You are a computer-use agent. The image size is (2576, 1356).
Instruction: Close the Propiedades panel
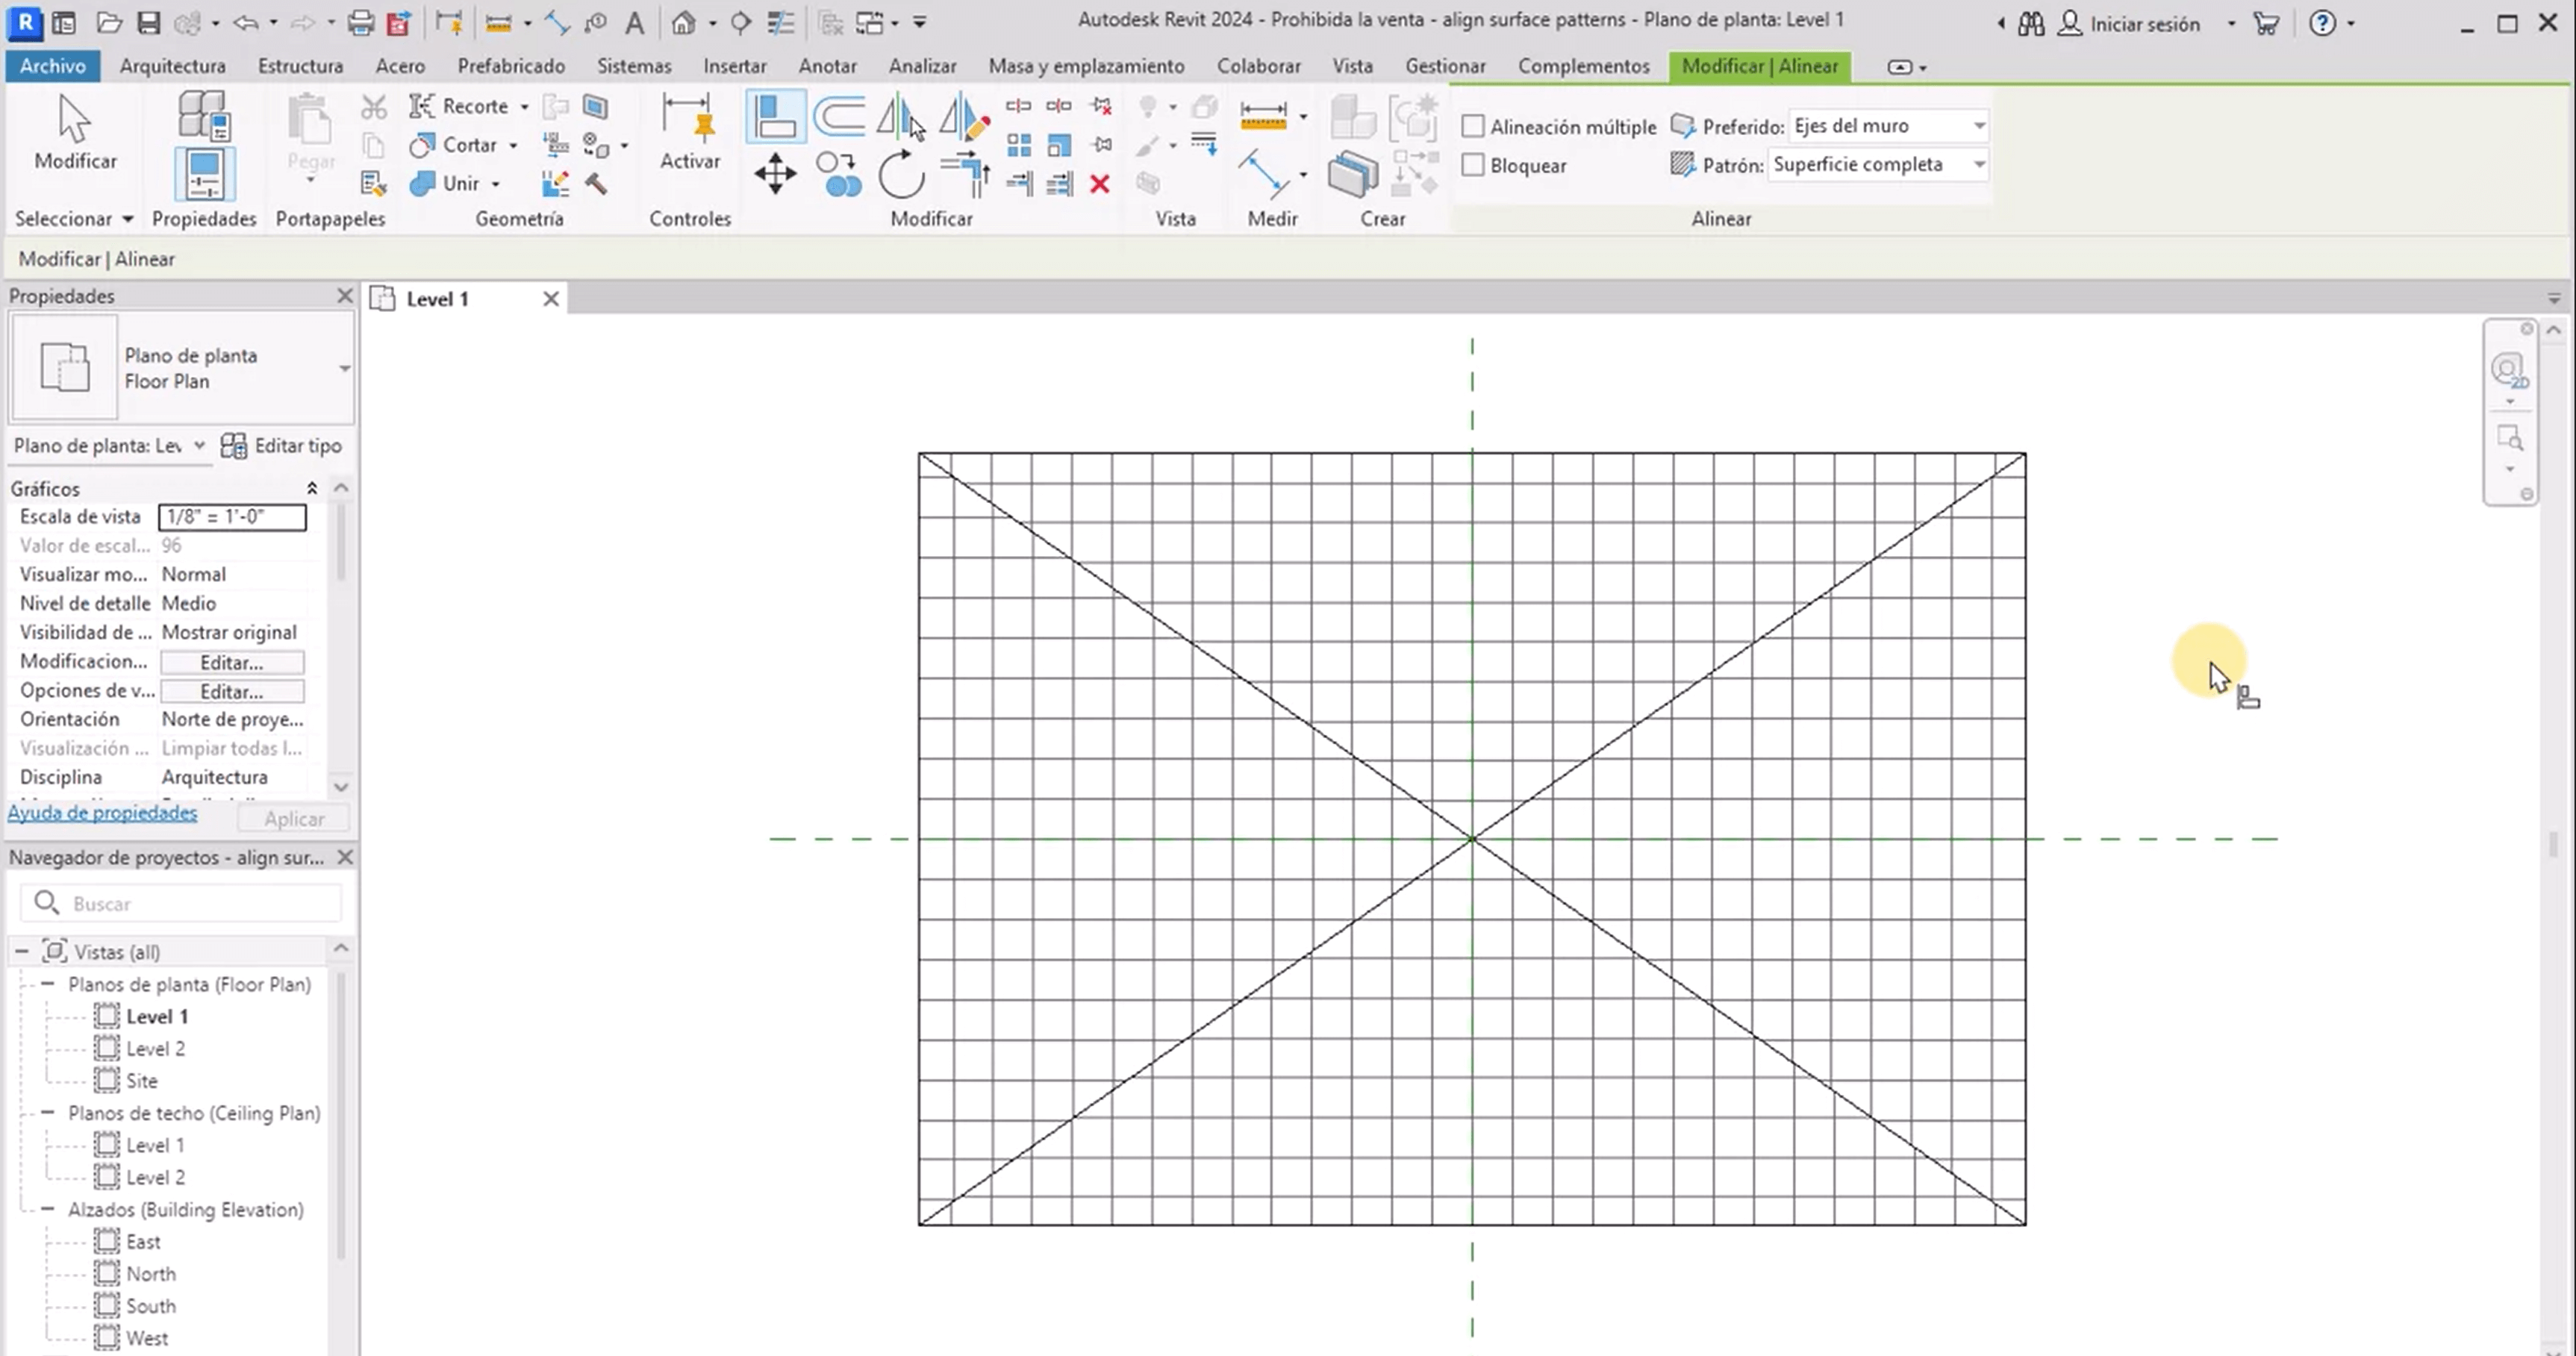345,296
